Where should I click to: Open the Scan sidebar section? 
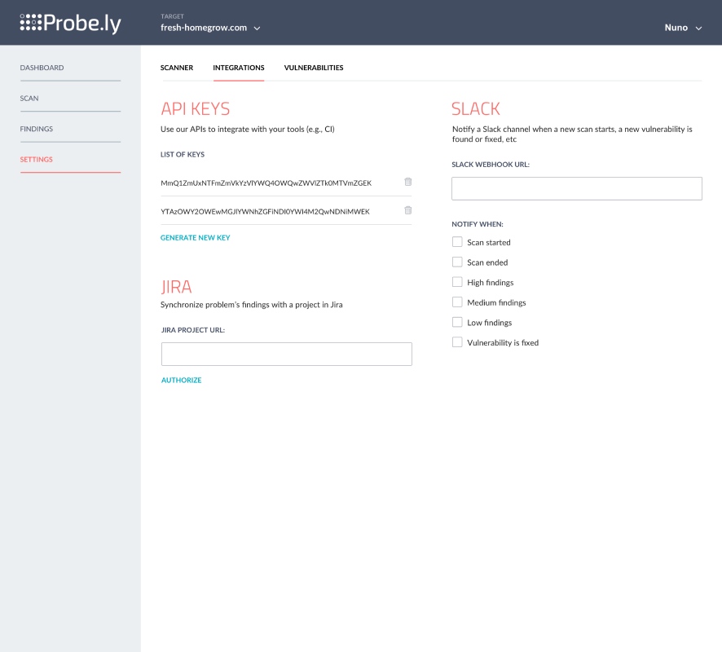[x=29, y=98]
